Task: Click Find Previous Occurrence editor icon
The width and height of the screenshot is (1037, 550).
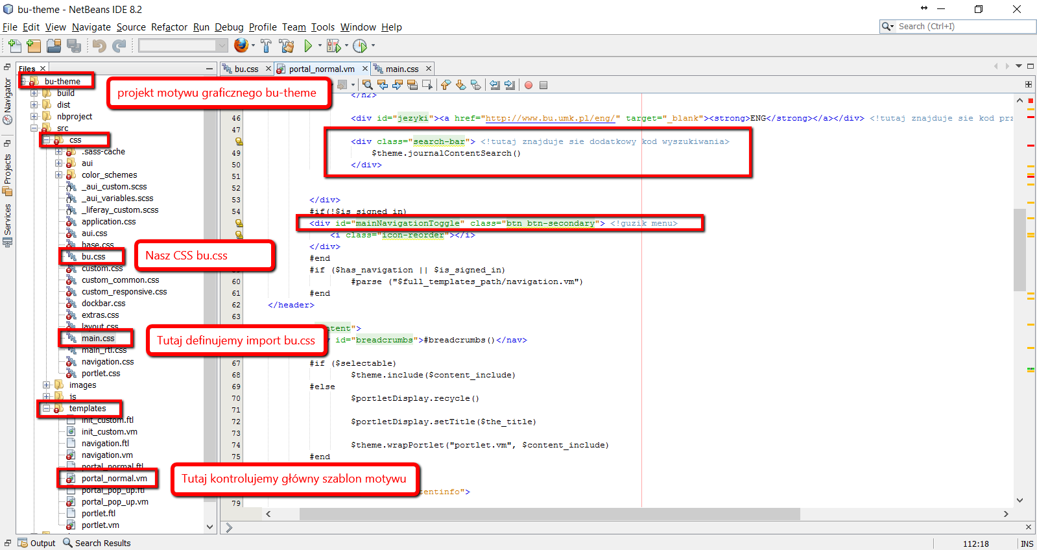Action: tap(383, 85)
